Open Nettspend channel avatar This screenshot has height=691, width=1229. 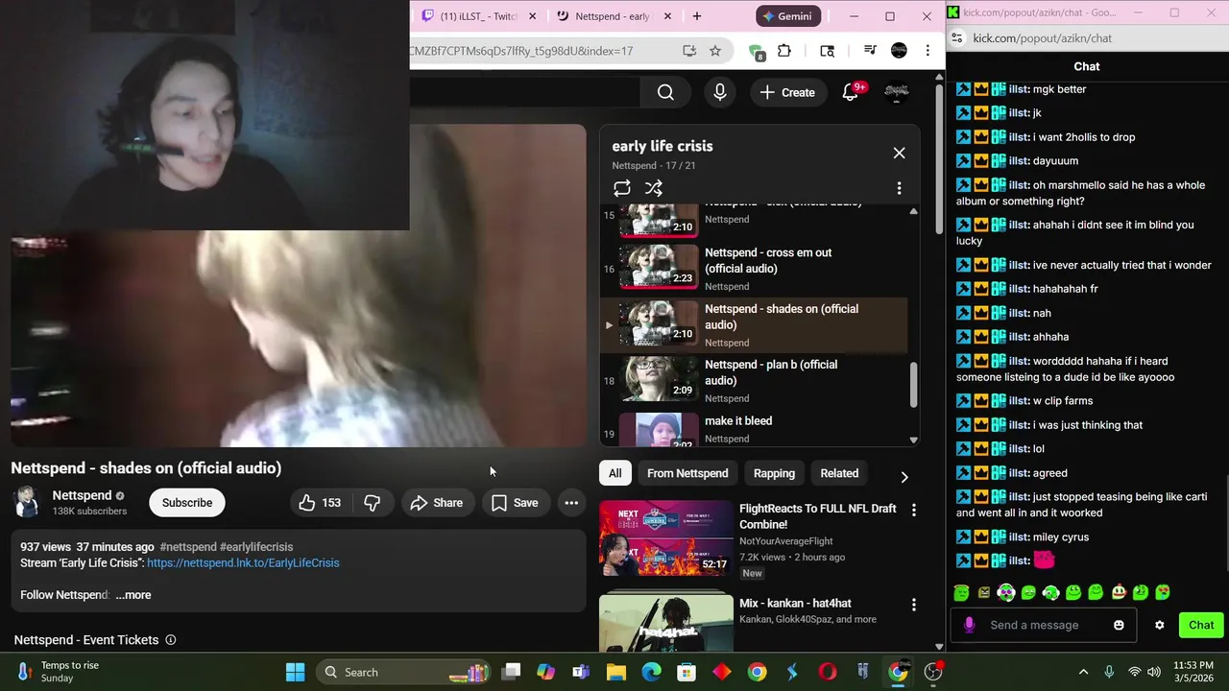click(x=27, y=503)
